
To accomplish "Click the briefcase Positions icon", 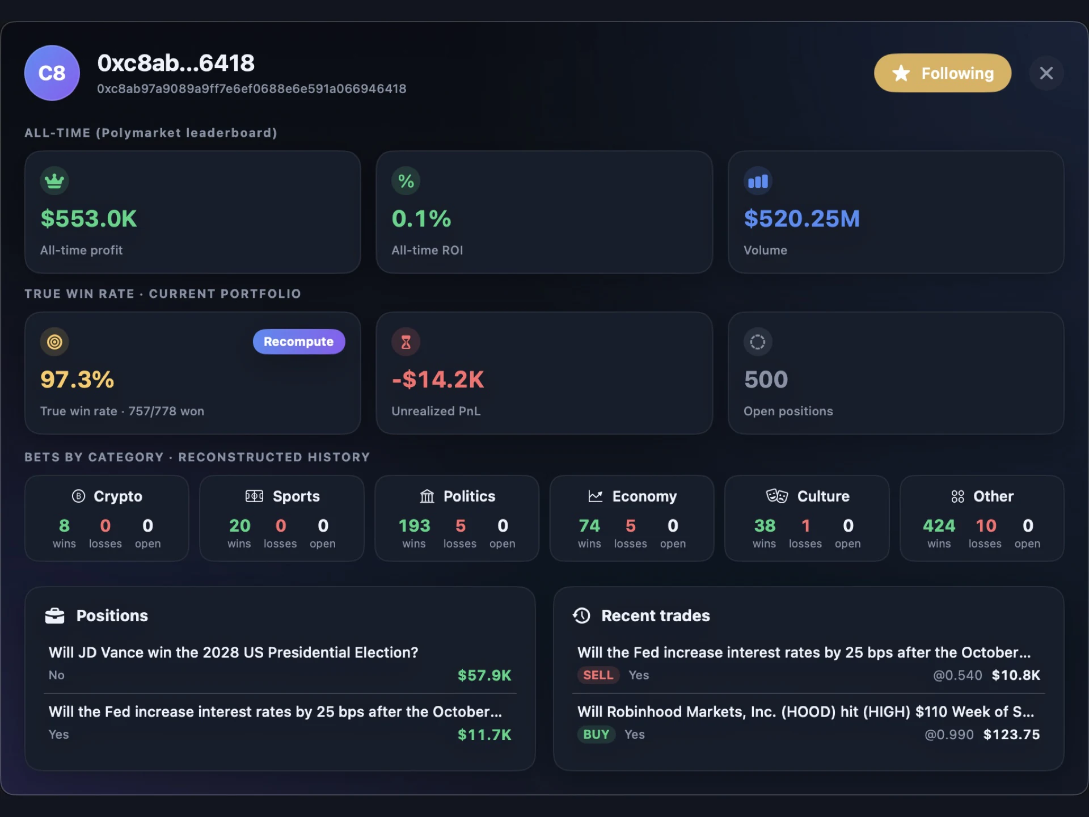I will tap(54, 616).
